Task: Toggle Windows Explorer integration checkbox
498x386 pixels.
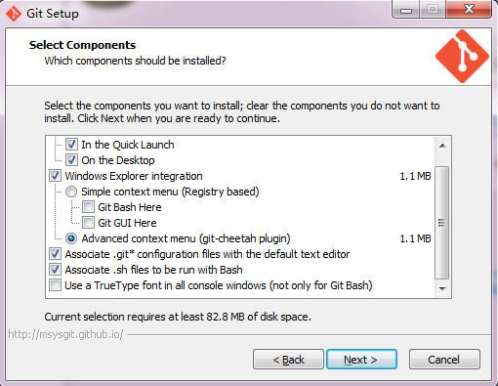Action: pyautogui.click(x=55, y=176)
